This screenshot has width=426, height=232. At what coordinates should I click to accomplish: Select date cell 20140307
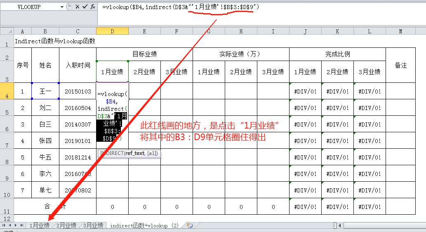click(x=78, y=124)
